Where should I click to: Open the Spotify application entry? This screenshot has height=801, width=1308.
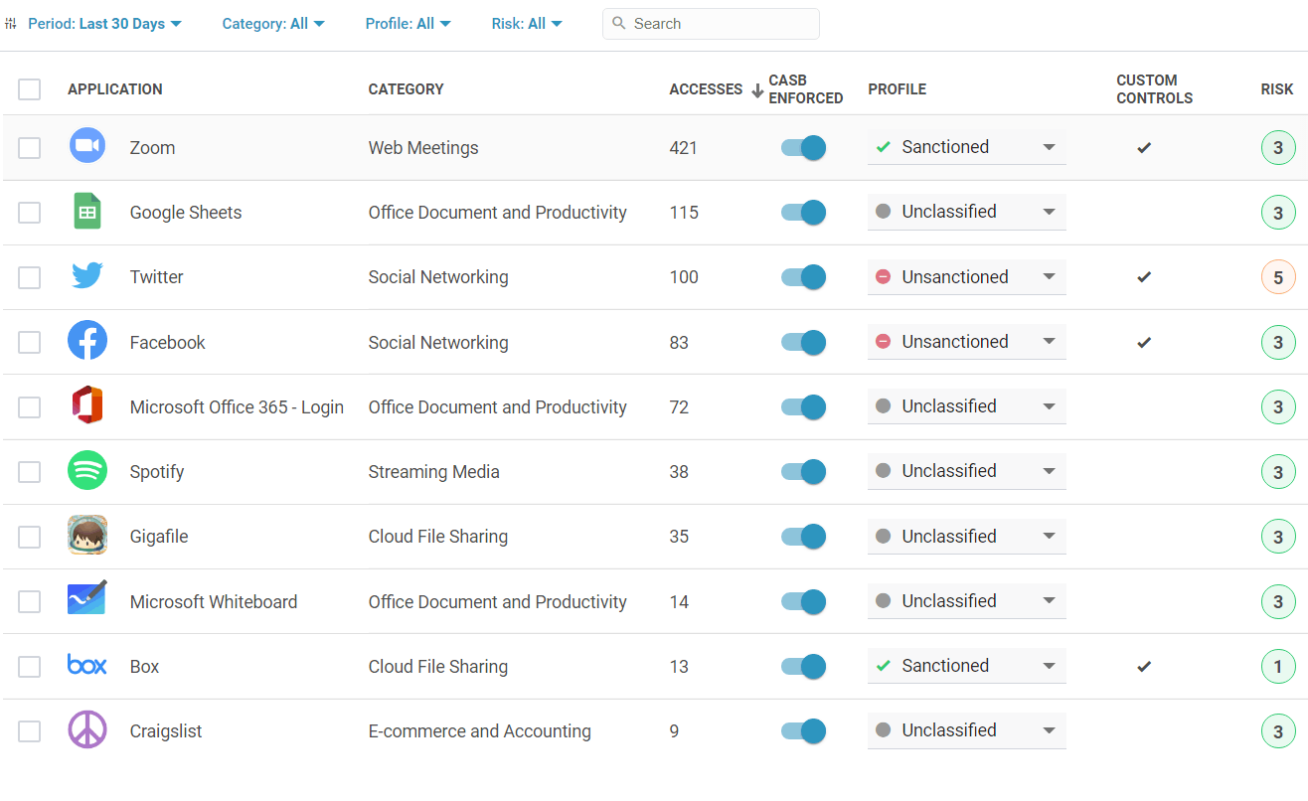click(x=157, y=472)
